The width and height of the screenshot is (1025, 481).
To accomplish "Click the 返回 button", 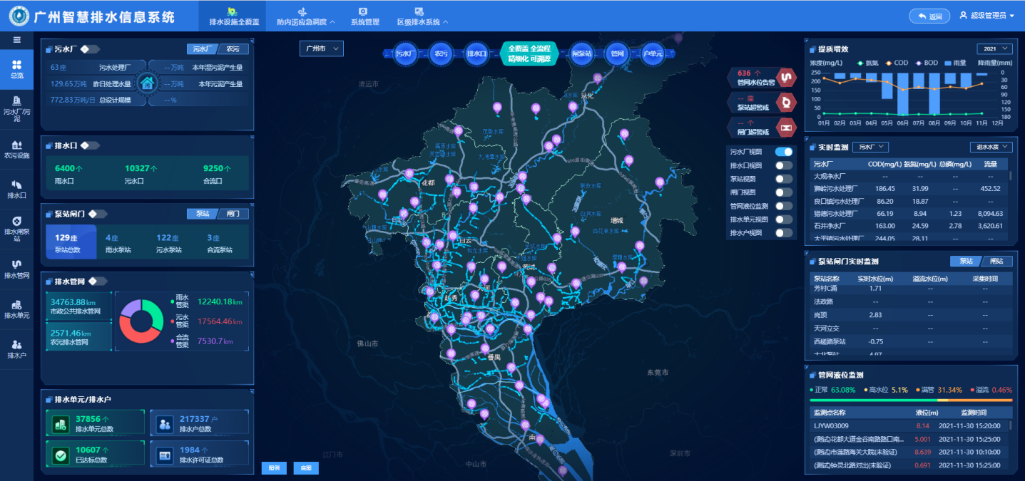I will [929, 16].
